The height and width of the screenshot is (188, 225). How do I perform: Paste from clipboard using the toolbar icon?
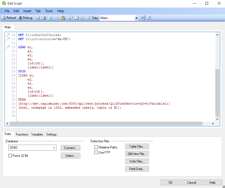(x=63, y=18)
